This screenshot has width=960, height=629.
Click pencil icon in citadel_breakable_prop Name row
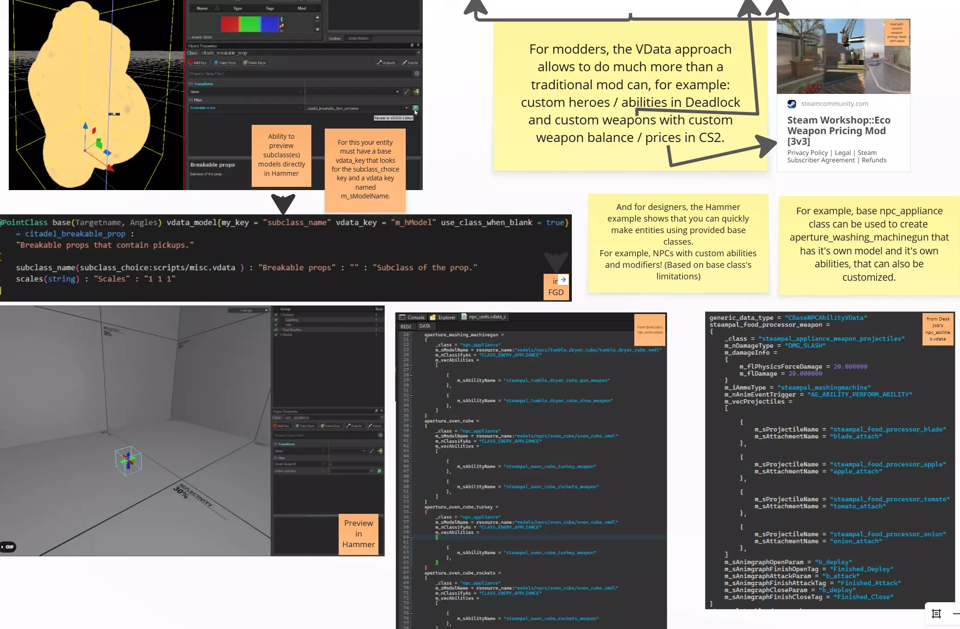point(407,92)
